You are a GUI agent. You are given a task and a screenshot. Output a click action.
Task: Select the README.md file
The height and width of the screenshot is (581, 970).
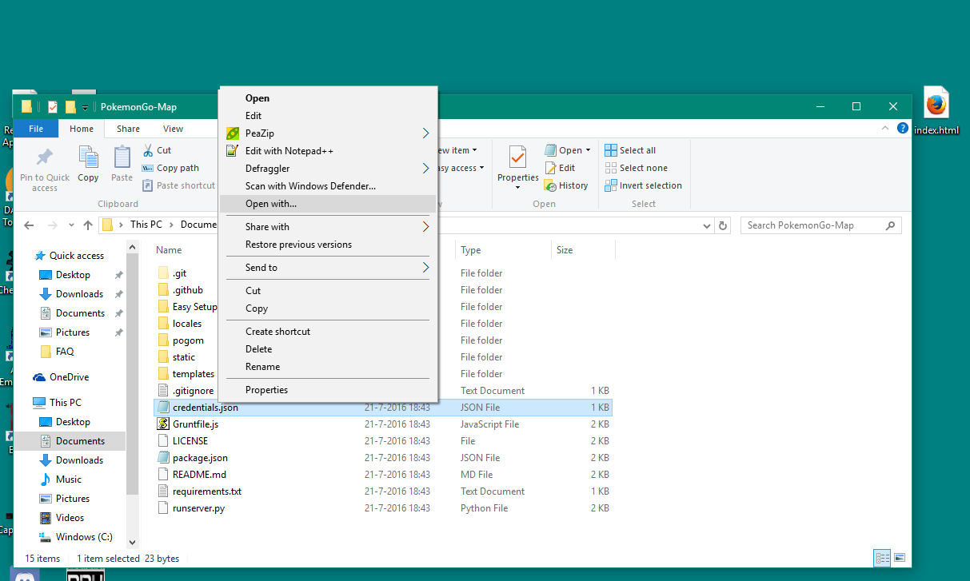[384, 475]
